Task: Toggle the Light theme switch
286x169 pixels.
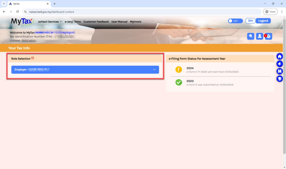Action: 235,21
